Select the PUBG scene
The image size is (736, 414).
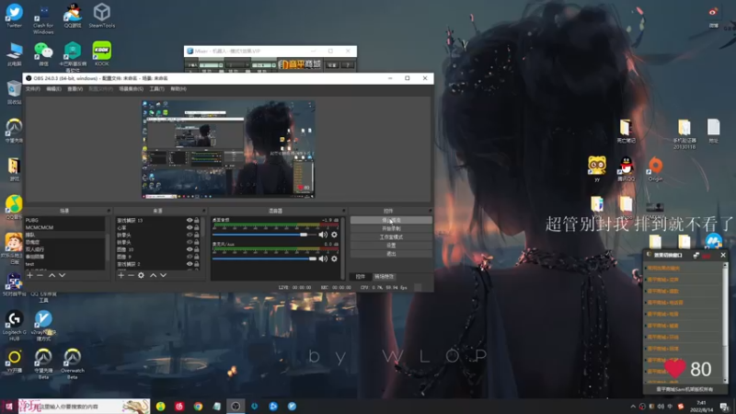(x=64, y=220)
